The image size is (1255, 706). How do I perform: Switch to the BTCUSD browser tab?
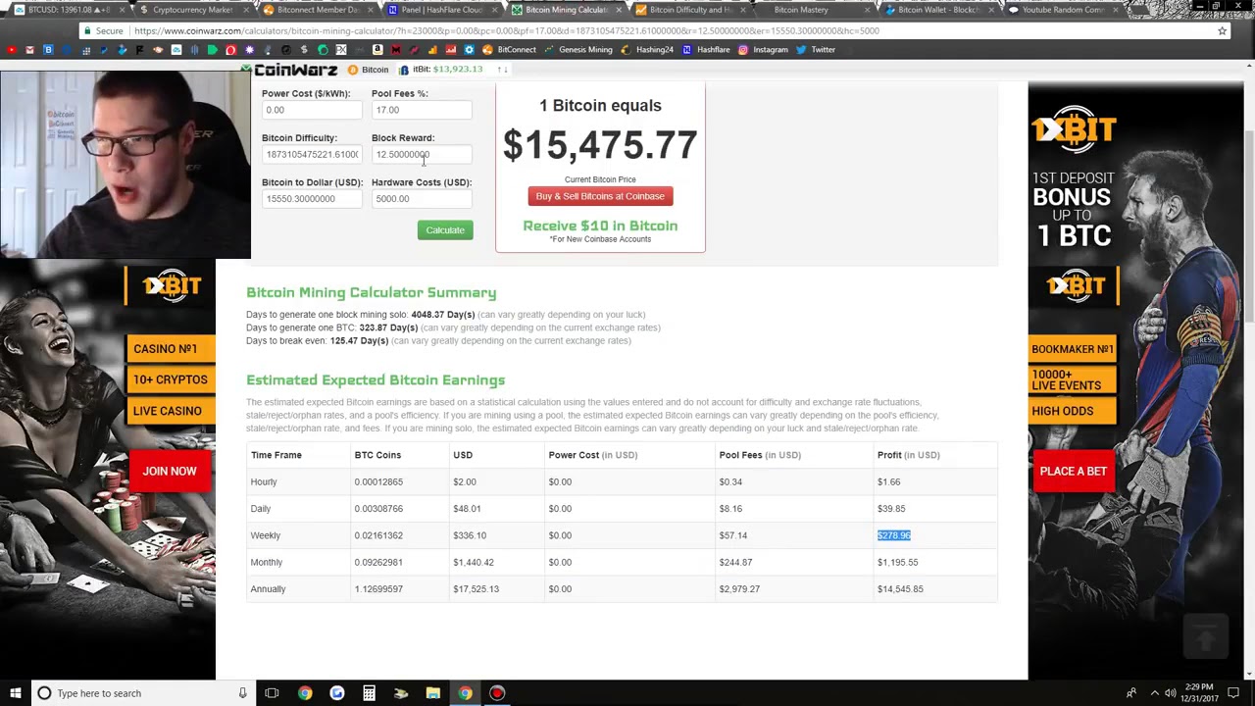click(x=65, y=10)
